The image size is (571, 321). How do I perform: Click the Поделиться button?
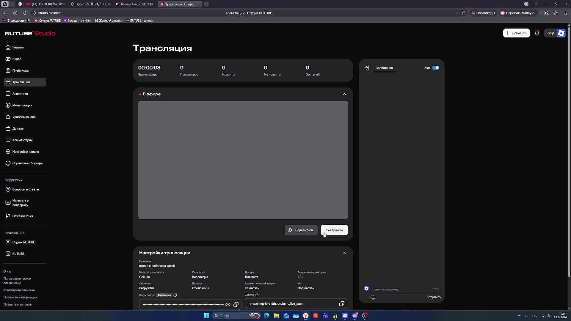(x=301, y=230)
